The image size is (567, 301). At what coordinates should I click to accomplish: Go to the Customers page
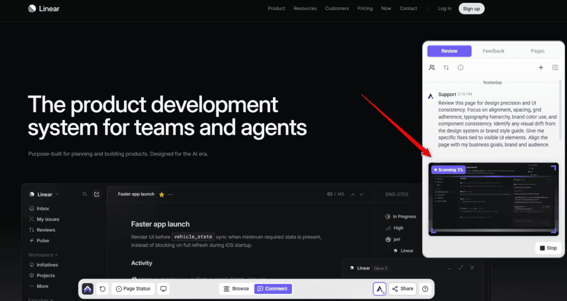click(337, 8)
